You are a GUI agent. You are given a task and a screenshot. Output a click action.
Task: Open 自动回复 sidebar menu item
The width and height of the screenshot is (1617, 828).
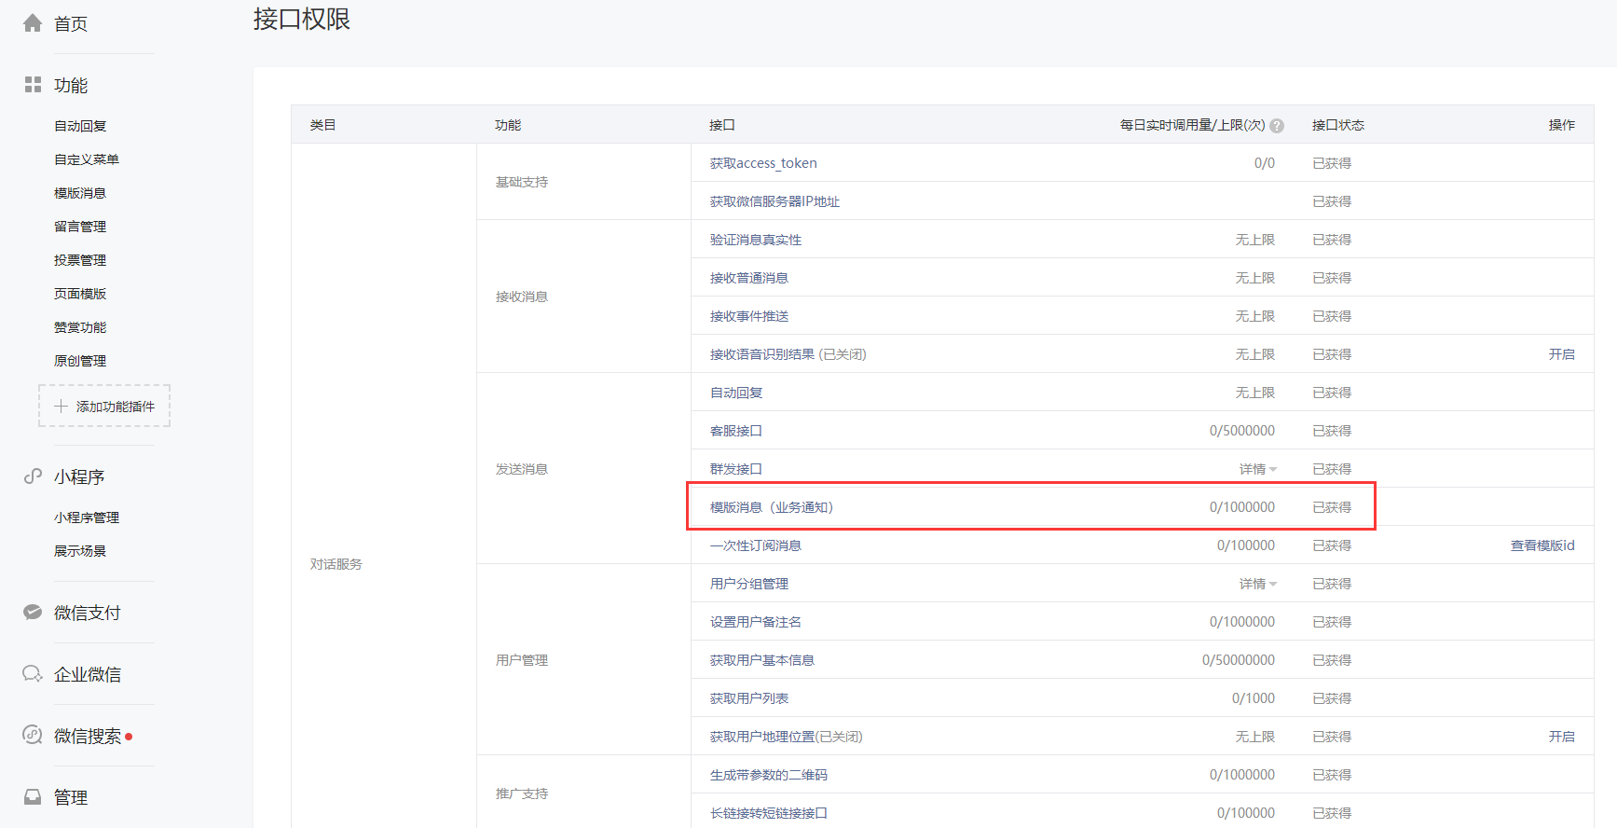[80, 126]
